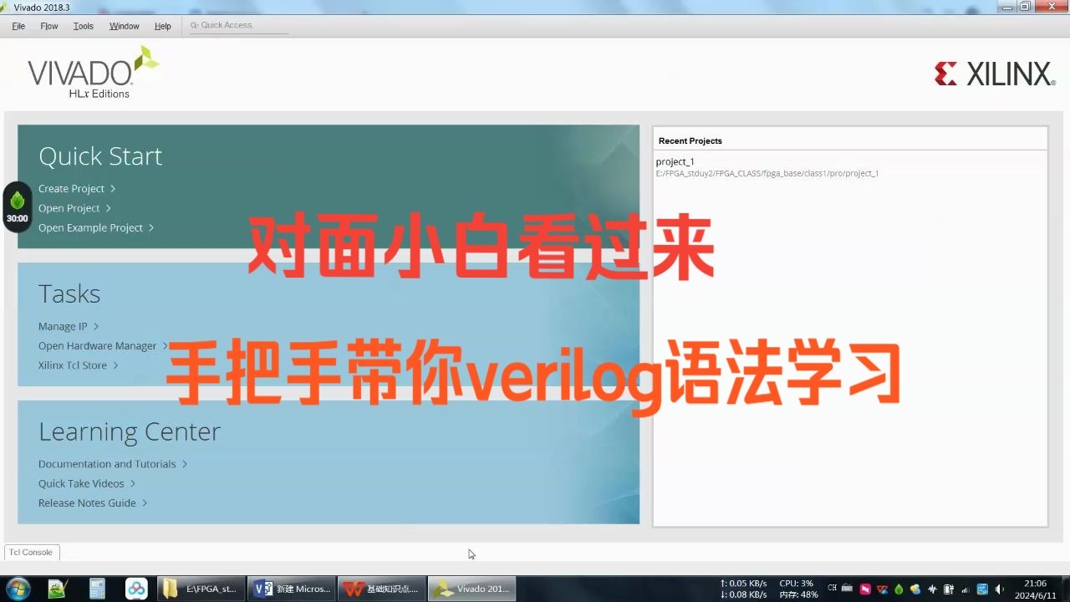Click the speaker volume tray icon
The width and height of the screenshot is (1070, 602).
[1001, 589]
